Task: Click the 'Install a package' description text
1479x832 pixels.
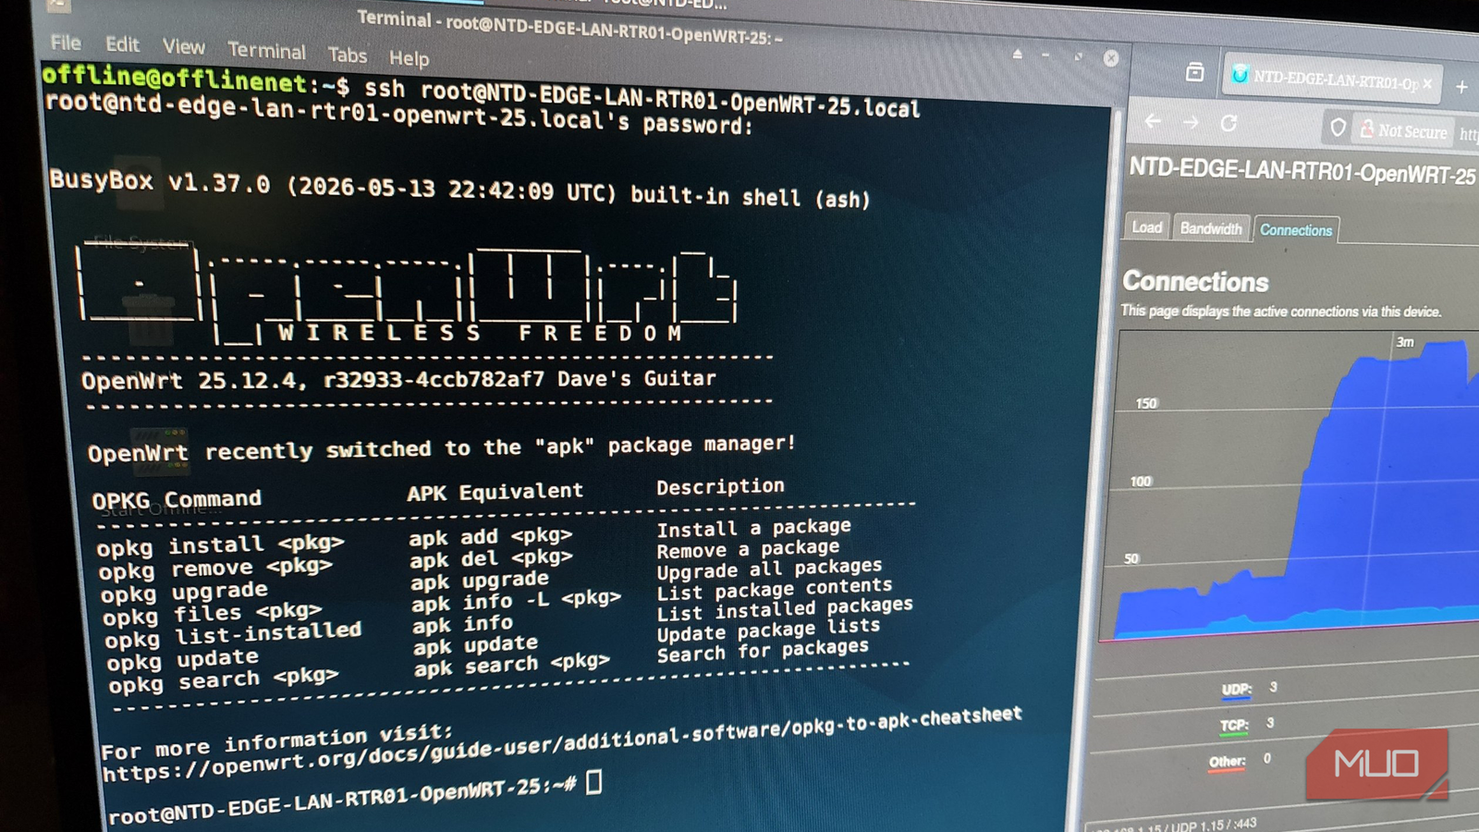Action: [x=753, y=528]
